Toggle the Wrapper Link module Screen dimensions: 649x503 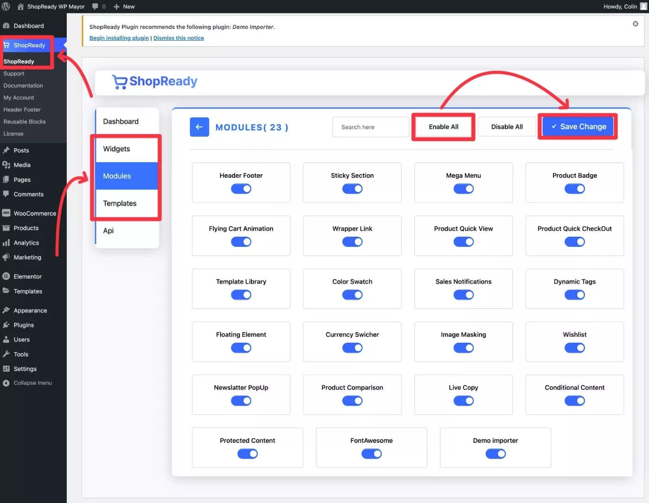tap(352, 242)
